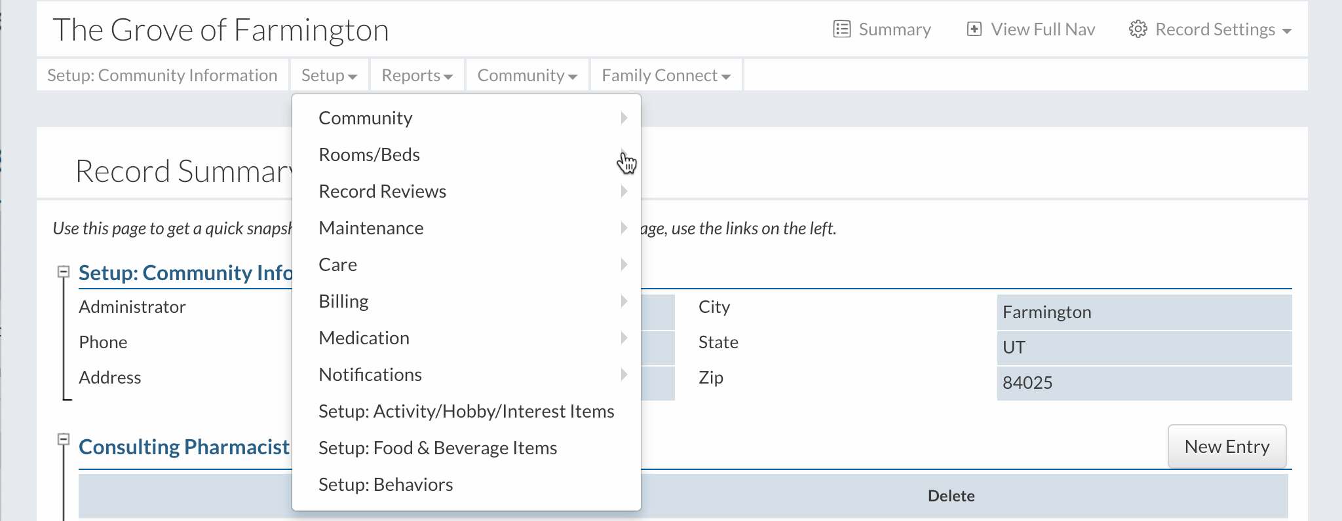
Task: Expand the Community submenu arrow
Action: click(624, 118)
